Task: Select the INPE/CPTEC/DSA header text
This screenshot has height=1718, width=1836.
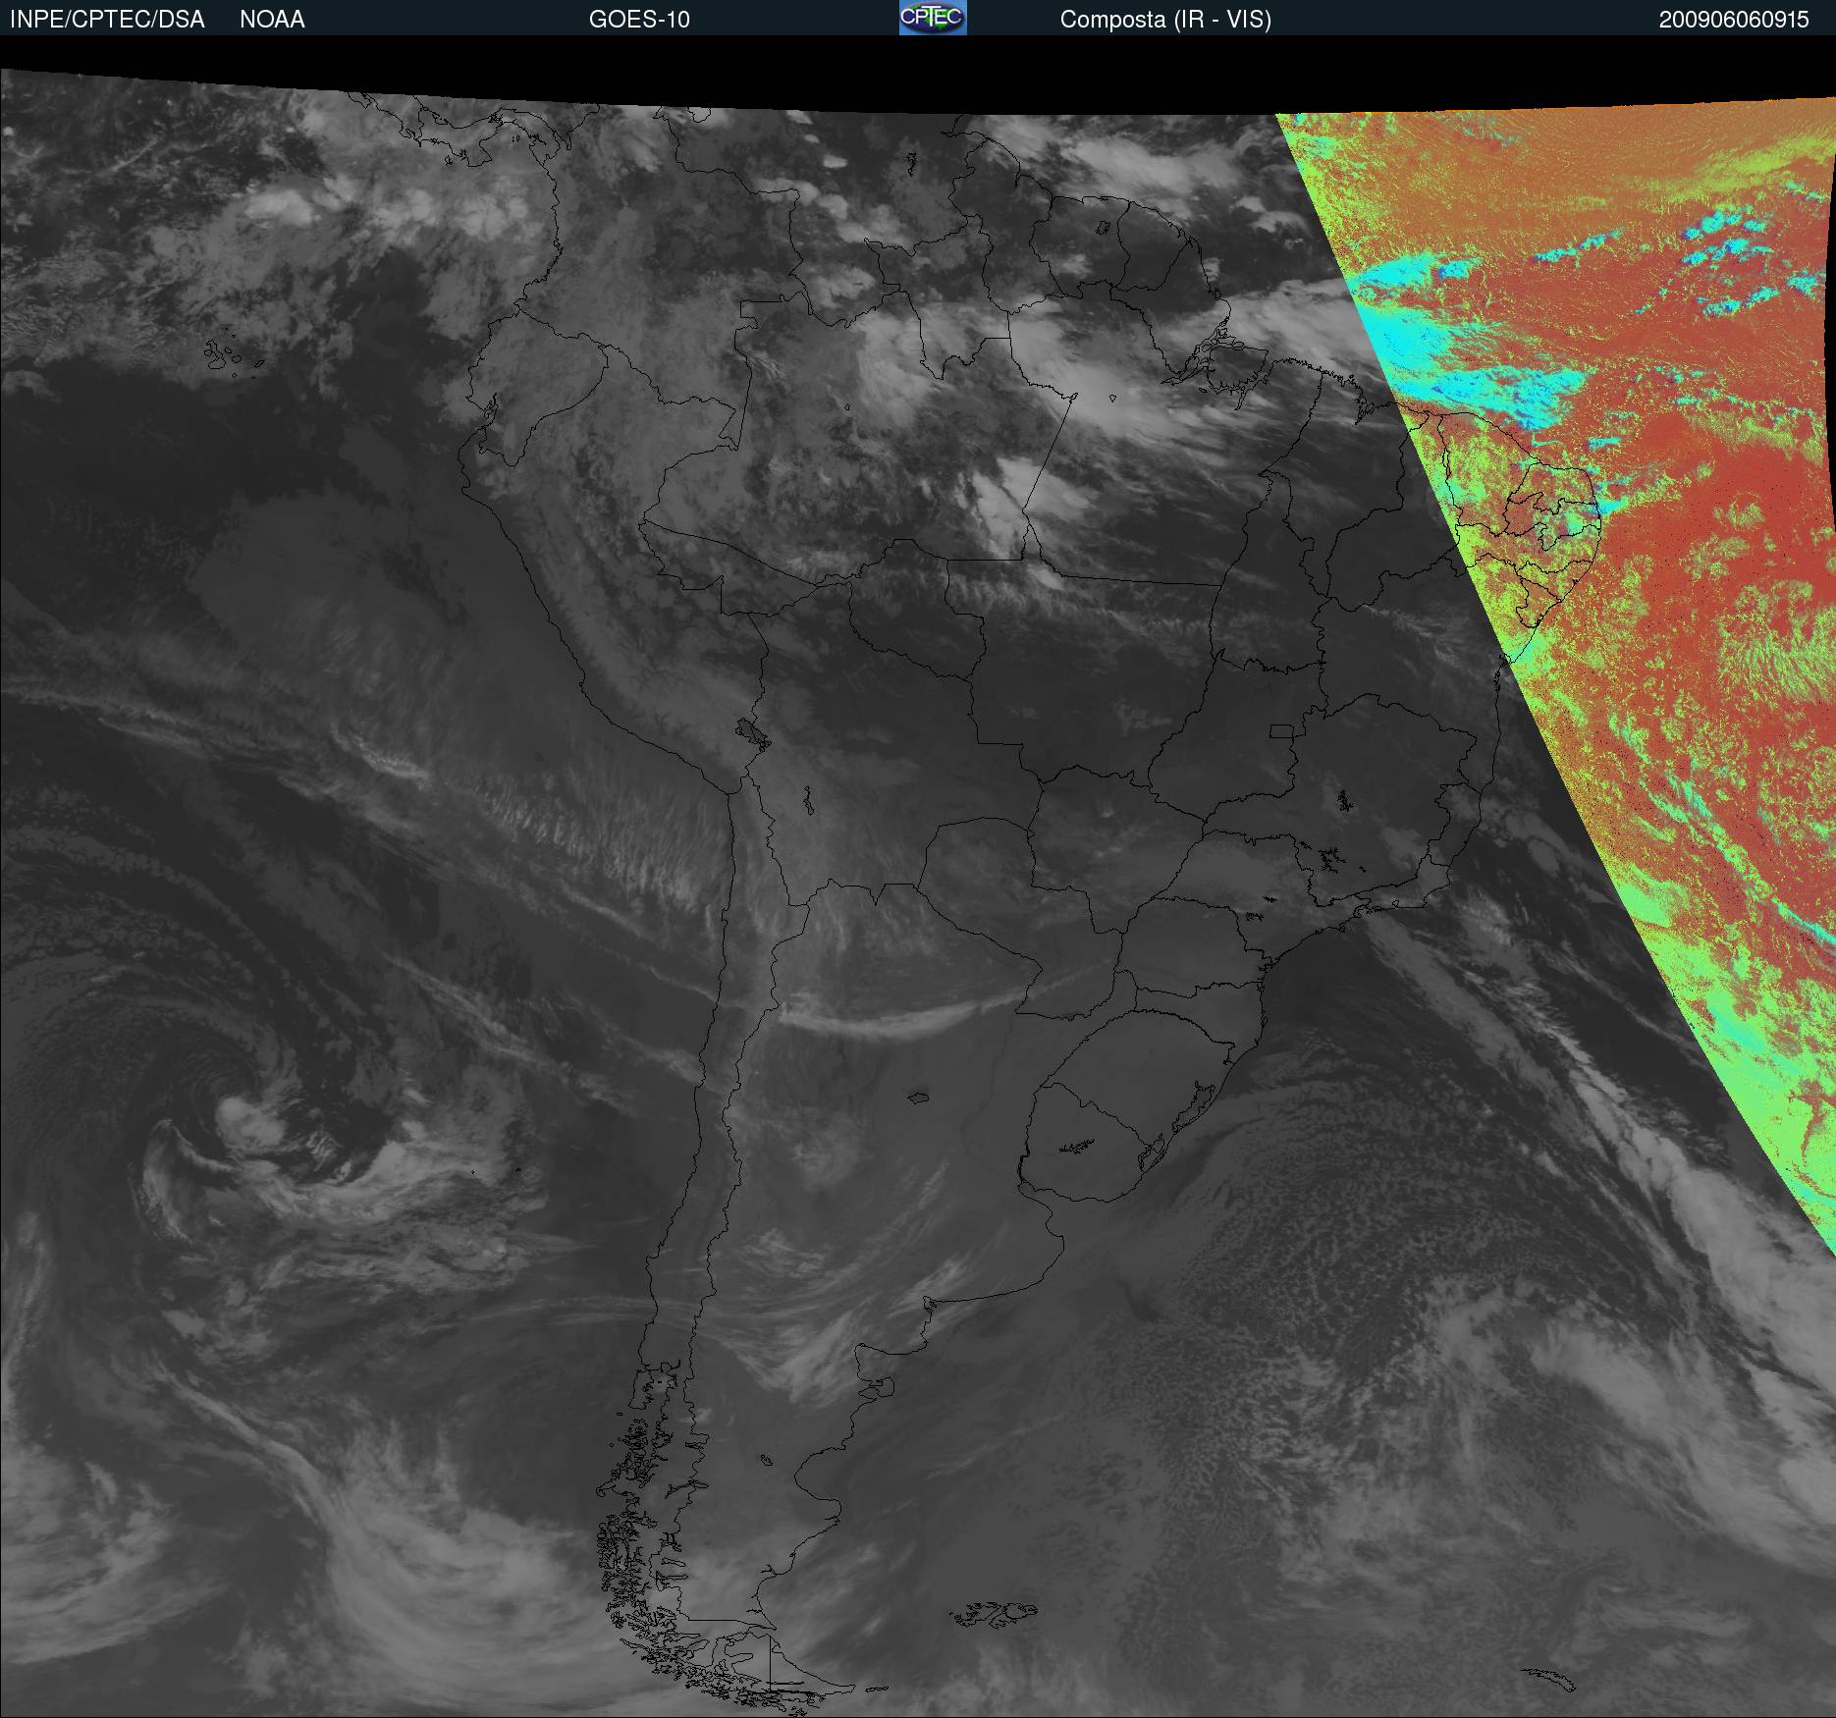Action: pos(107,20)
